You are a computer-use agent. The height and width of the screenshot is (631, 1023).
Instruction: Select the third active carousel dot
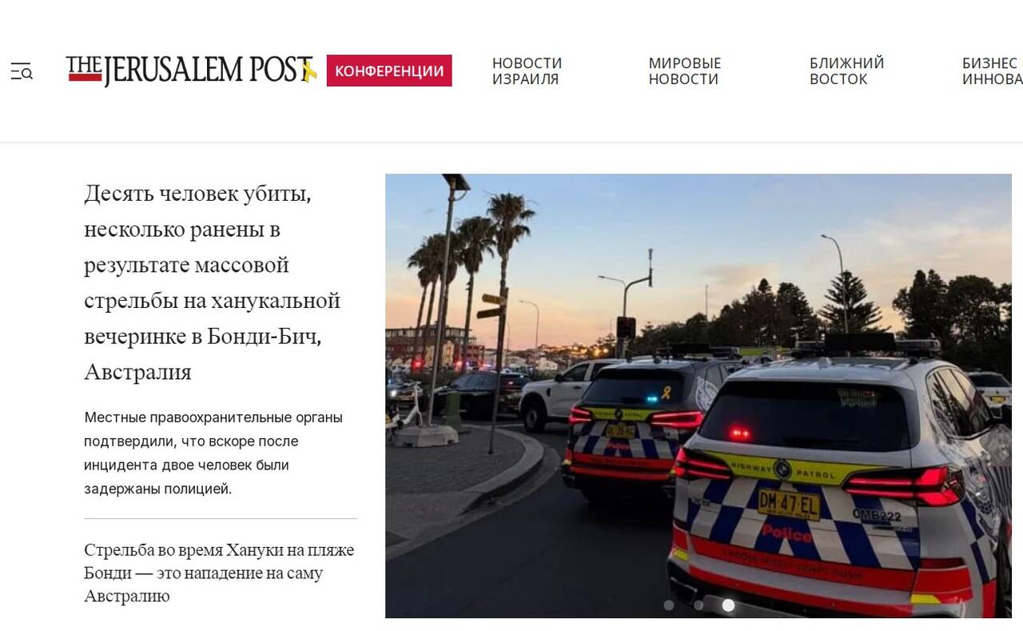click(728, 605)
